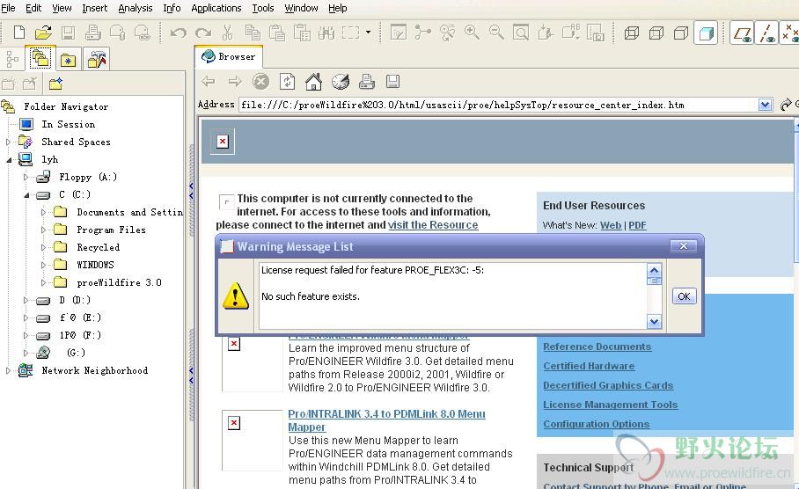This screenshot has width=799, height=489.
Task: Click the Print icon in main toolbar
Action: (92, 33)
